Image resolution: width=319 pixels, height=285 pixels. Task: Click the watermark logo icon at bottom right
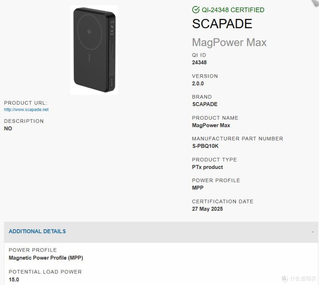pos(285,278)
